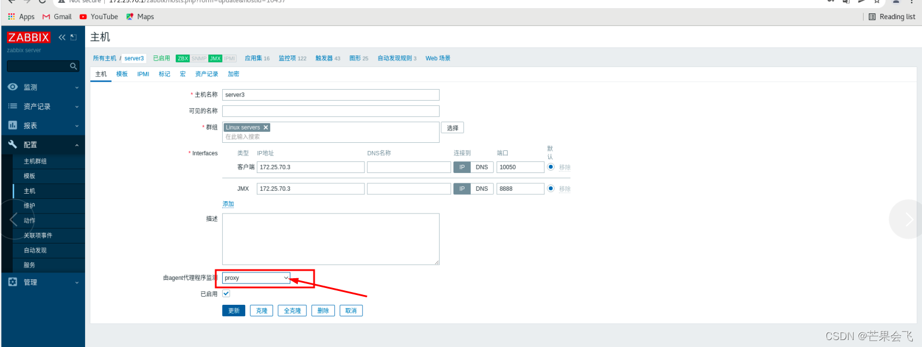Collapse the sidebar with the double-chevron icon
The width and height of the screenshot is (922, 347).
pos(62,37)
